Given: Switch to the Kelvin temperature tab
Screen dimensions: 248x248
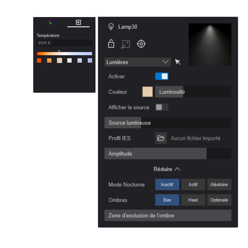Looking at the screenshot, I should 78,22.
